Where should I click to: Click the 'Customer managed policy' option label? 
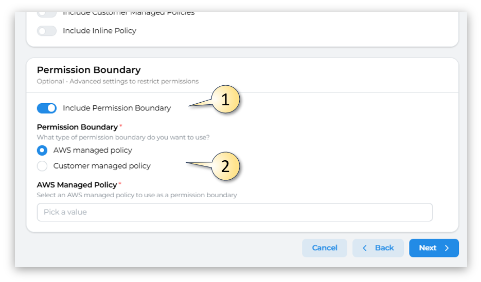tap(102, 166)
